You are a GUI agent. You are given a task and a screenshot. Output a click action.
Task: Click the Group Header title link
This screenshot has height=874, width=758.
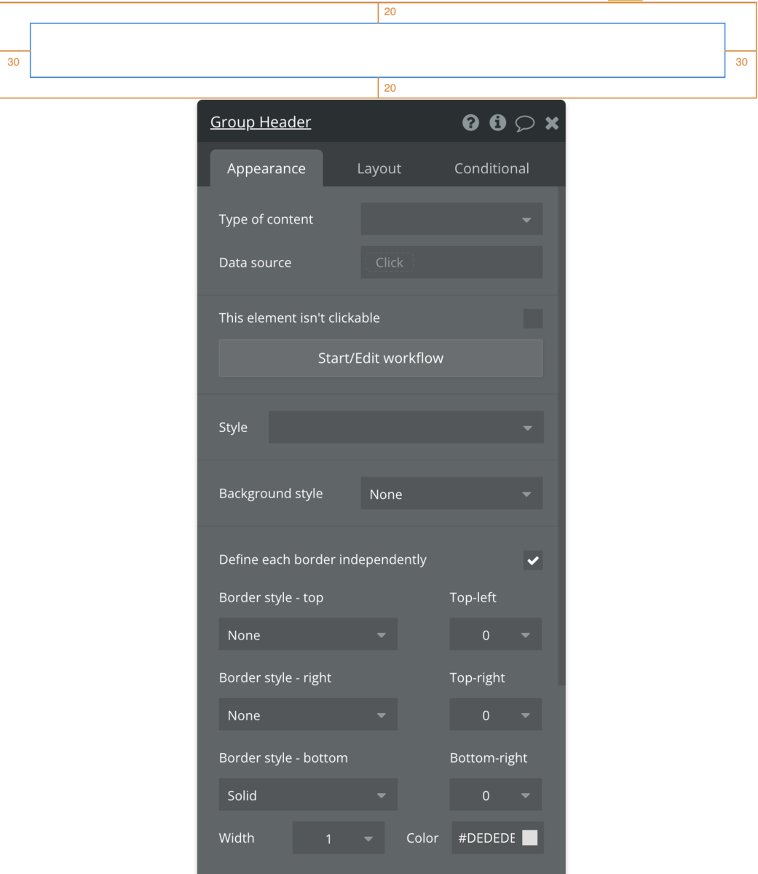tap(261, 122)
